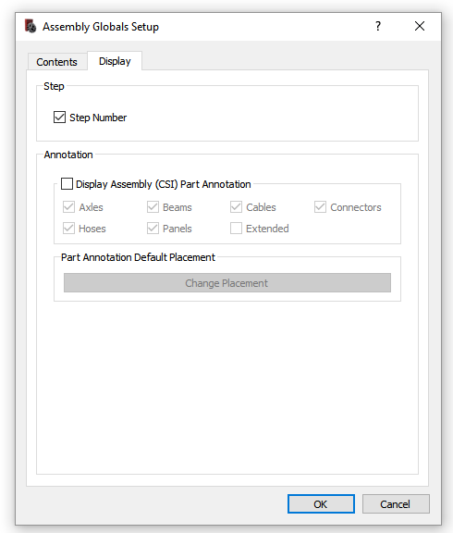Toggle the Beams annotation checkbox
This screenshot has height=533, width=453.
click(x=153, y=207)
